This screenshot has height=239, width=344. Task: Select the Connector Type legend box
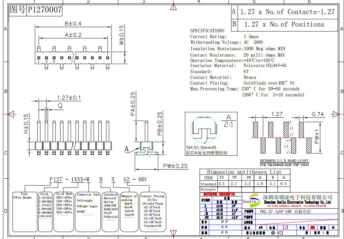pos(88,211)
